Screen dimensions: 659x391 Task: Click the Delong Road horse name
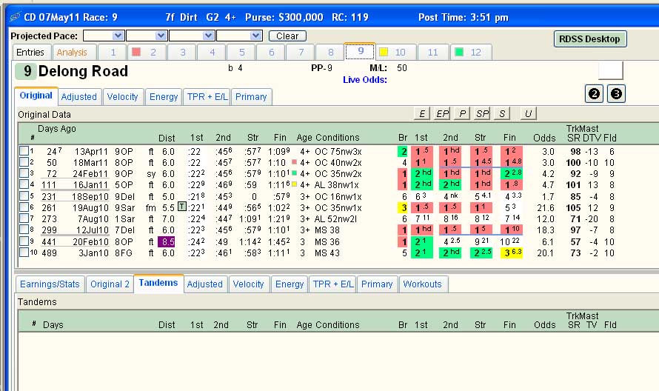coord(83,71)
